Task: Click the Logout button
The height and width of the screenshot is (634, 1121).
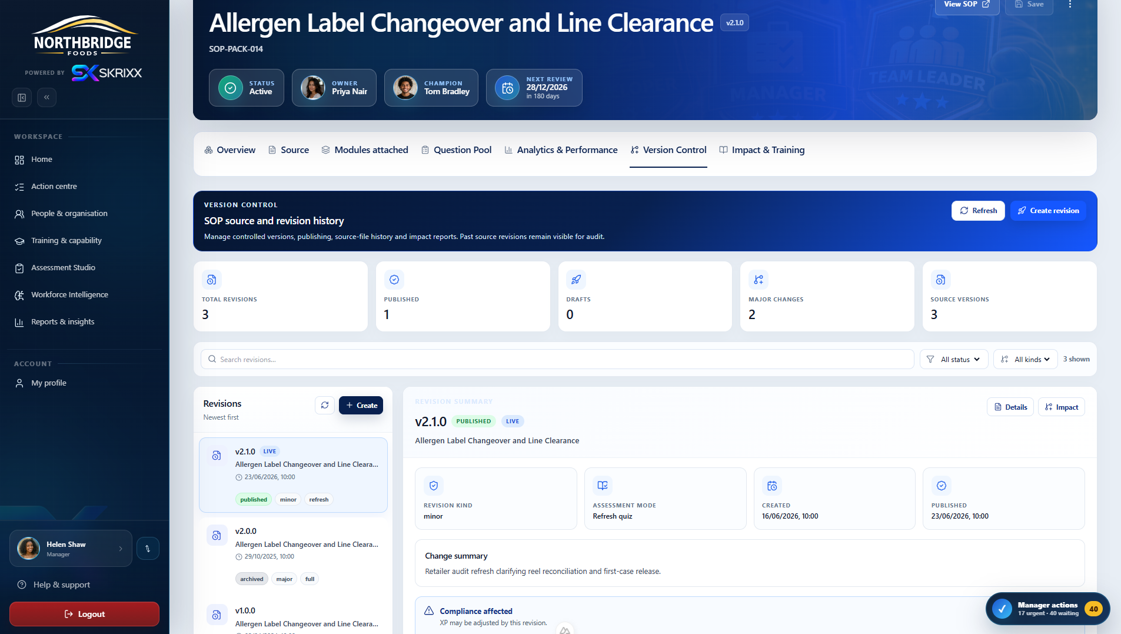Action: tap(84, 614)
